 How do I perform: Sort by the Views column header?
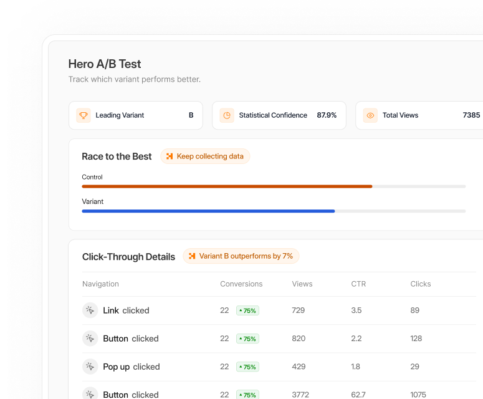point(302,284)
